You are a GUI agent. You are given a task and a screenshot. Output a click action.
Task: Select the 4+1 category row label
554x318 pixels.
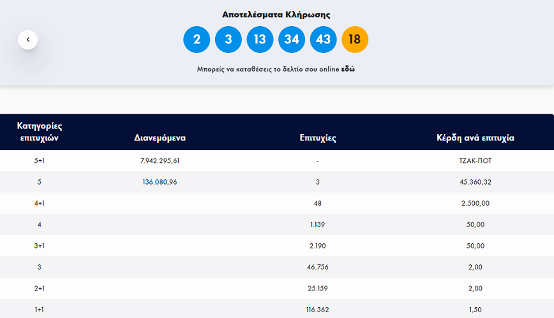click(39, 203)
